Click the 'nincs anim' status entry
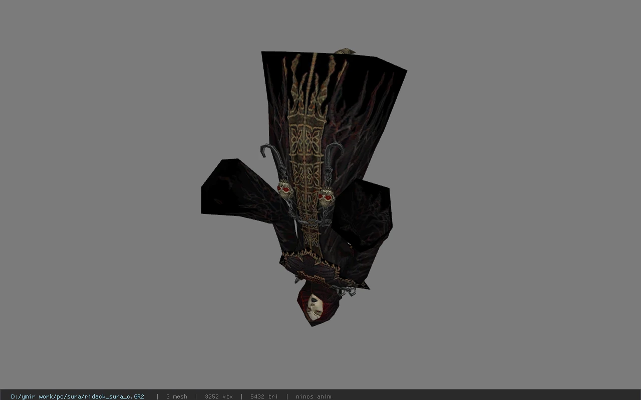 pos(313,396)
